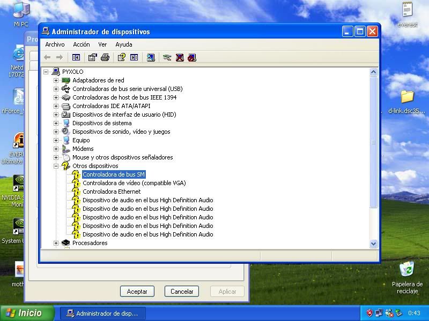Image resolution: width=429 pixels, height=321 pixels.
Task: Click the Disable device toolbar icon
Action: click(x=192, y=57)
